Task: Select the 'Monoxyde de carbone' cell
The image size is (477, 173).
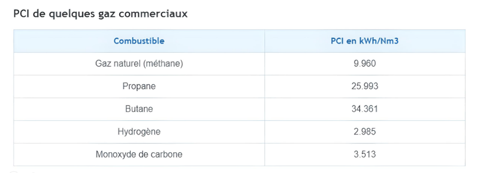Action: coord(139,154)
